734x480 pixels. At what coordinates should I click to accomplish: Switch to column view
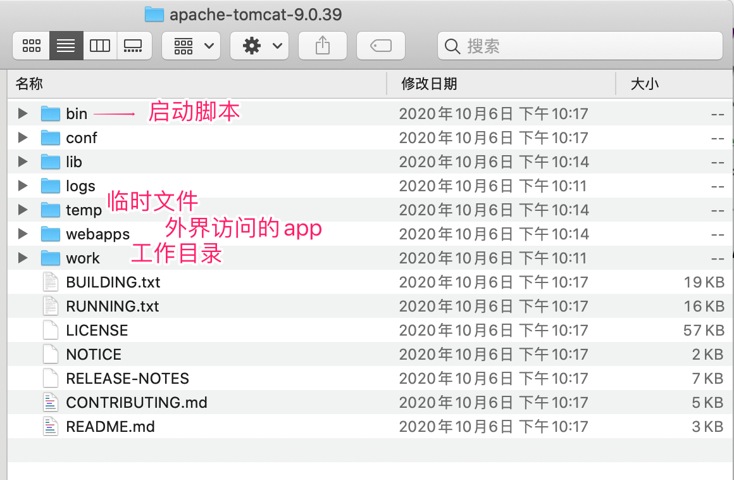click(100, 46)
